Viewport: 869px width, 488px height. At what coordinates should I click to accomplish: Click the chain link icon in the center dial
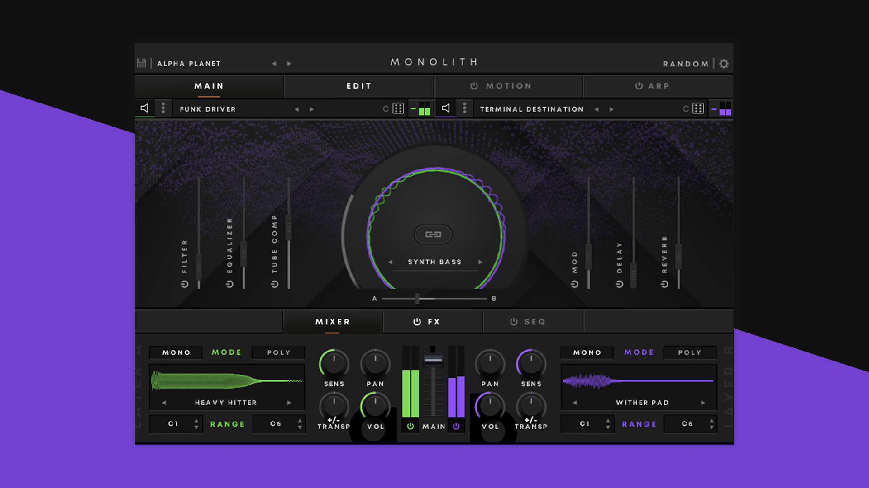click(x=433, y=234)
